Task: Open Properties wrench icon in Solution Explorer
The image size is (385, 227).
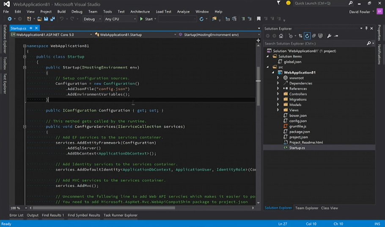Action: (x=329, y=36)
